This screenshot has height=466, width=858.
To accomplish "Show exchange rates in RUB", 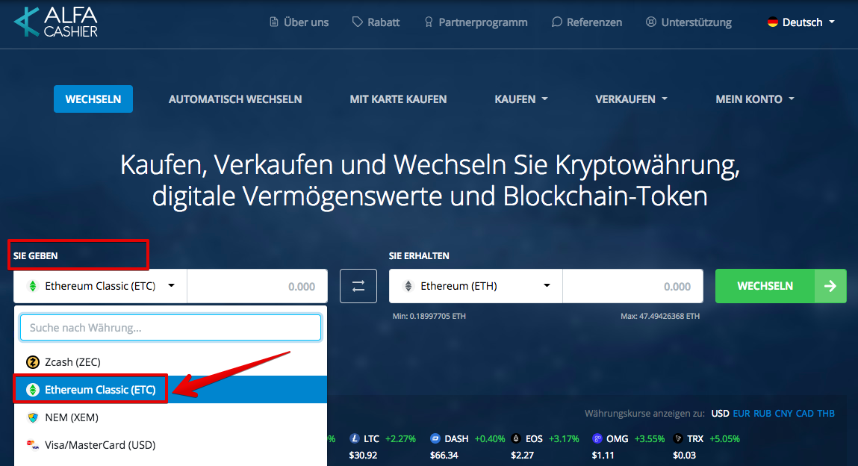I will point(762,414).
